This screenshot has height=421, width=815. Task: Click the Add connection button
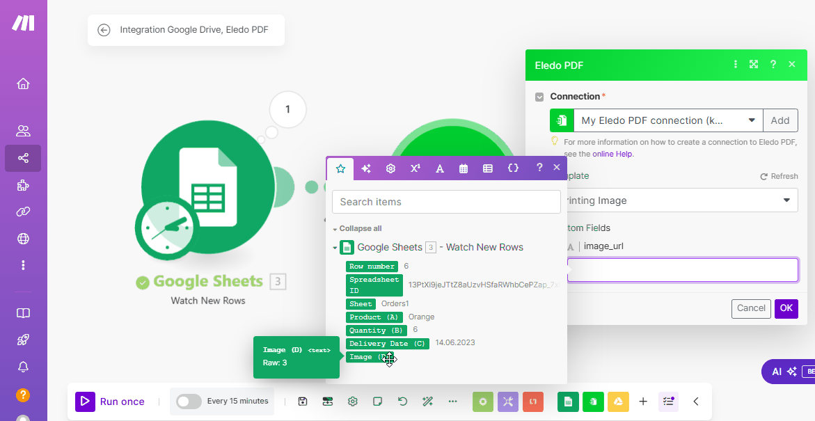[x=780, y=120]
